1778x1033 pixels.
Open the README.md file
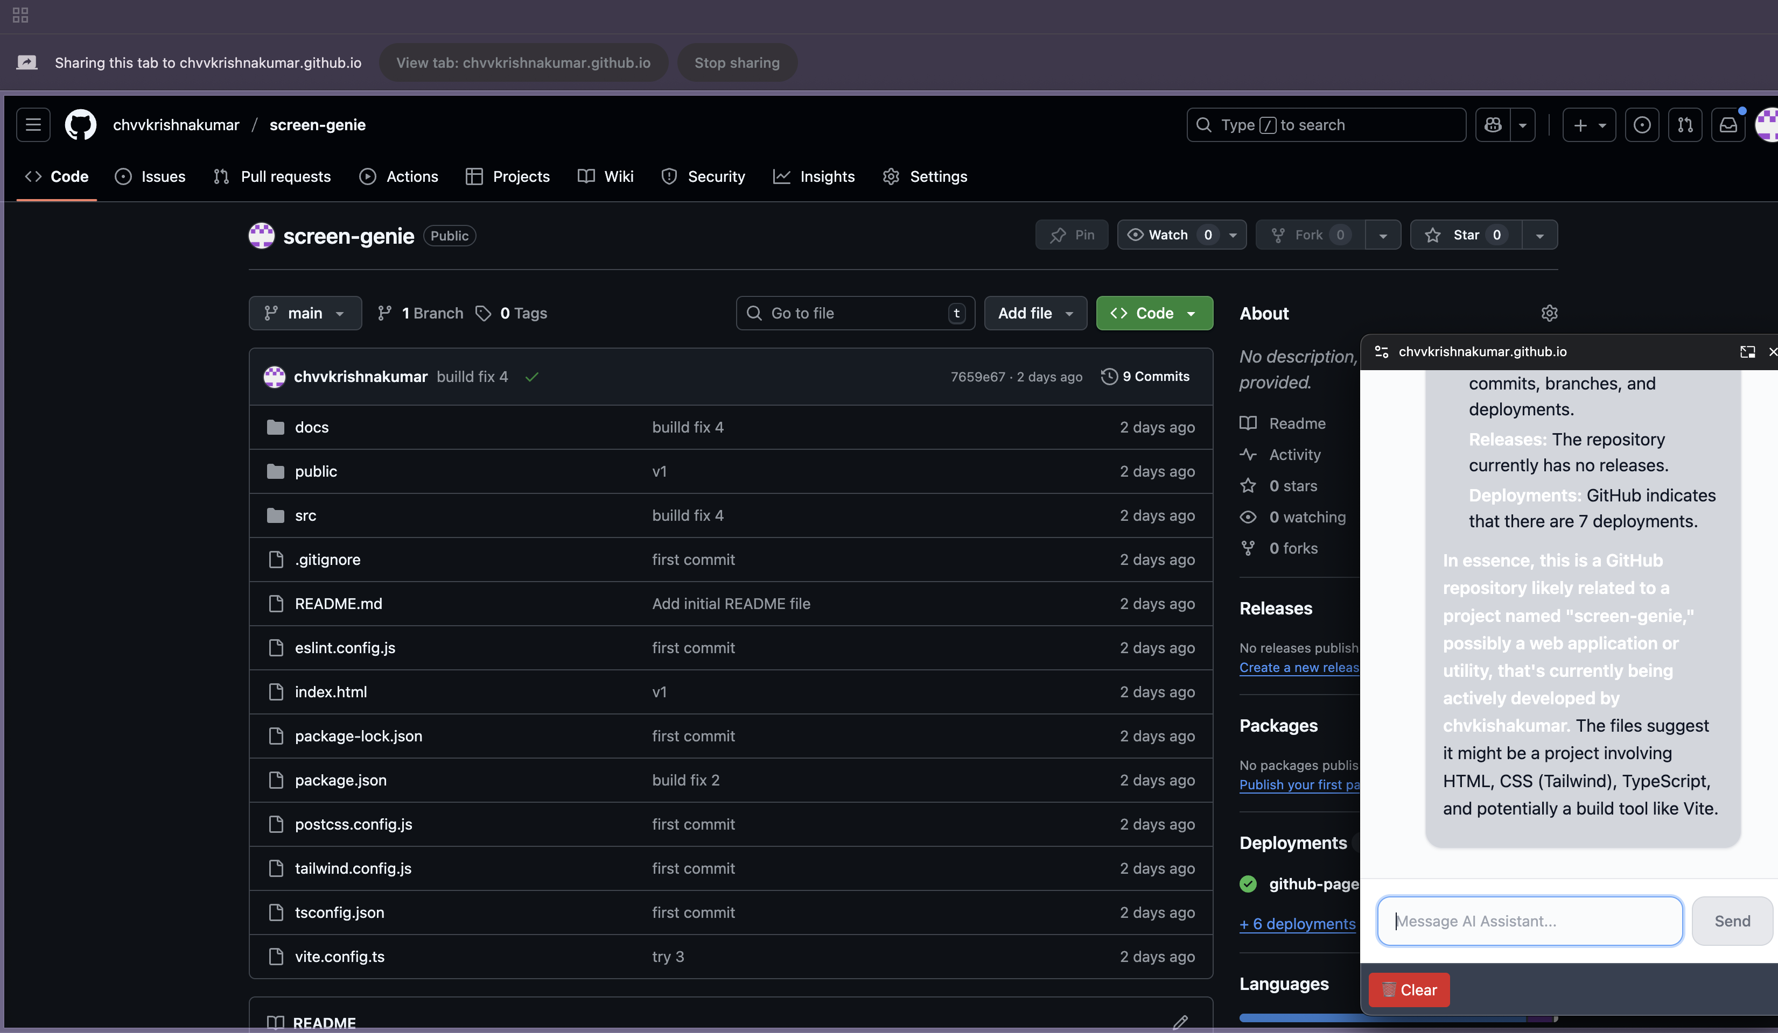[x=338, y=604]
